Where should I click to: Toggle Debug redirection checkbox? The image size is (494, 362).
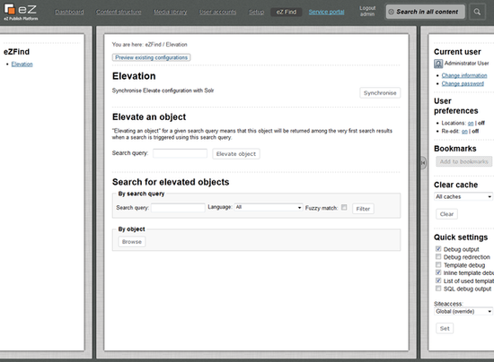(x=438, y=257)
